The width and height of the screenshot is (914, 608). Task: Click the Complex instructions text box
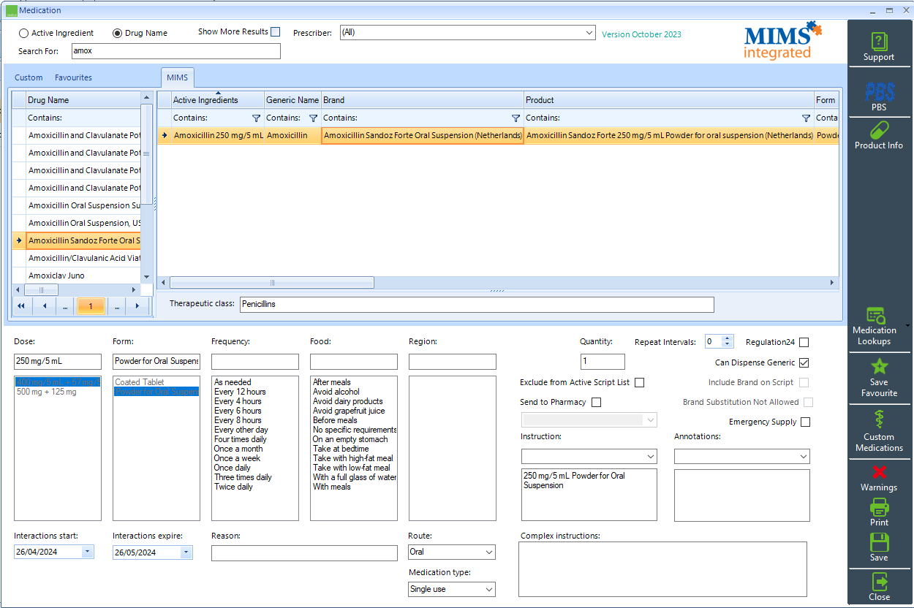[x=662, y=569]
